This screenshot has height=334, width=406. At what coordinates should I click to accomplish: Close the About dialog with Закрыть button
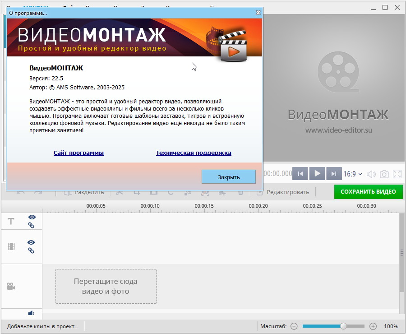[228, 177]
